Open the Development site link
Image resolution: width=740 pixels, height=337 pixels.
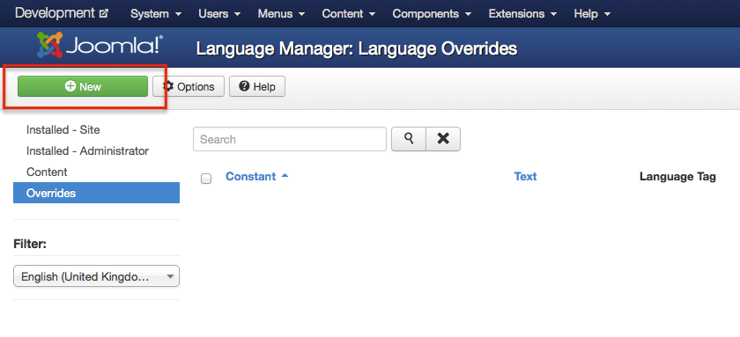(62, 13)
